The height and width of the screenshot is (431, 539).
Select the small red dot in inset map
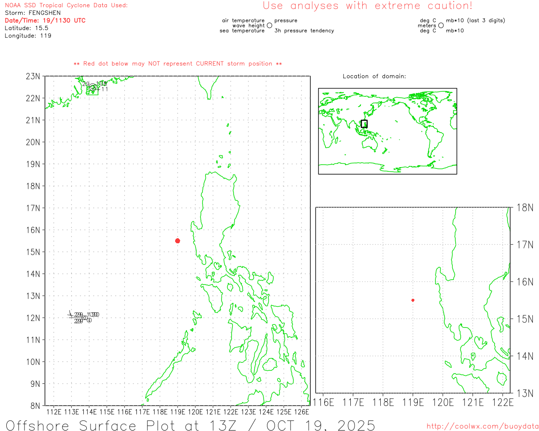pyautogui.click(x=413, y=300)
